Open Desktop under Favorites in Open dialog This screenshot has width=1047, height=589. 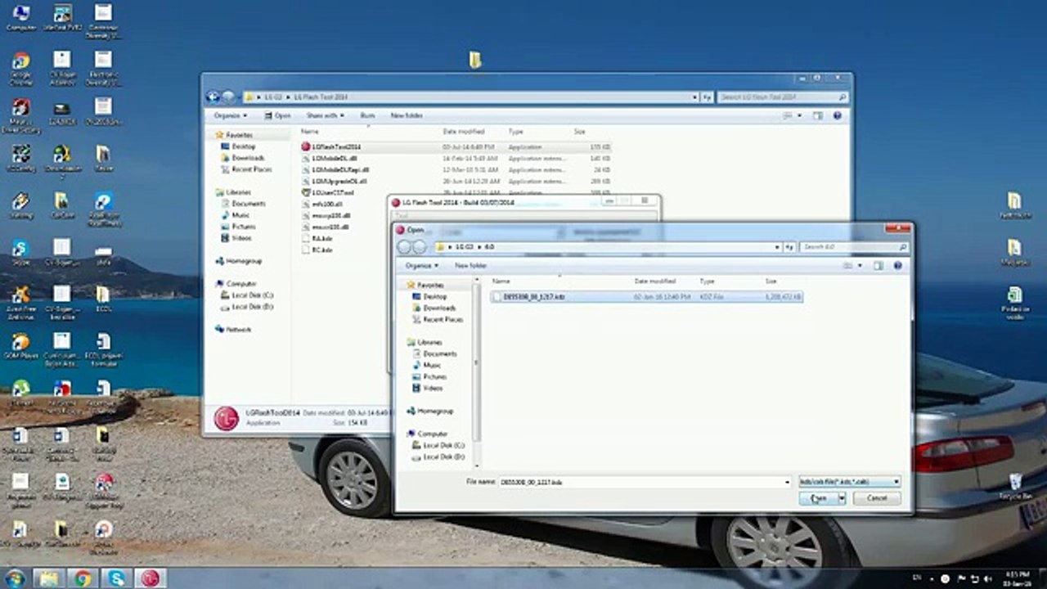[434, 297]
